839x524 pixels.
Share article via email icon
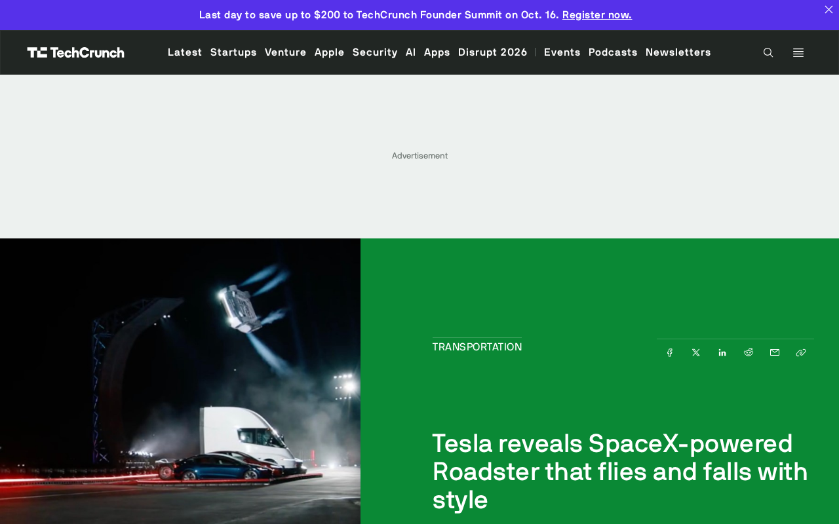775,352
